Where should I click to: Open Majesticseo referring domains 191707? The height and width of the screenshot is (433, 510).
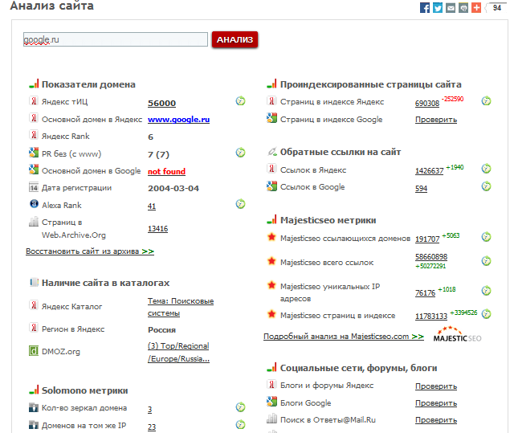click(x=427, y=239)
